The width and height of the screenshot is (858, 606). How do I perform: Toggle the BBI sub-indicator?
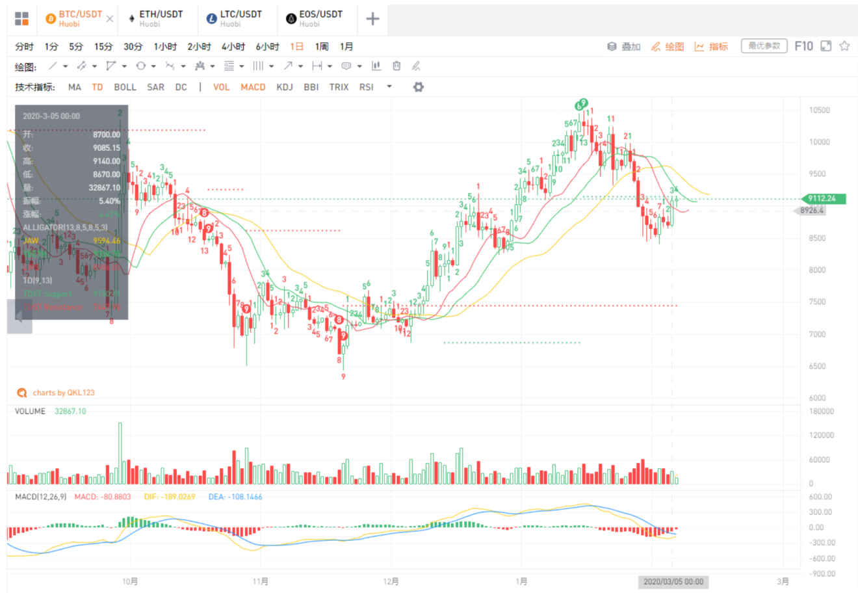311,86
